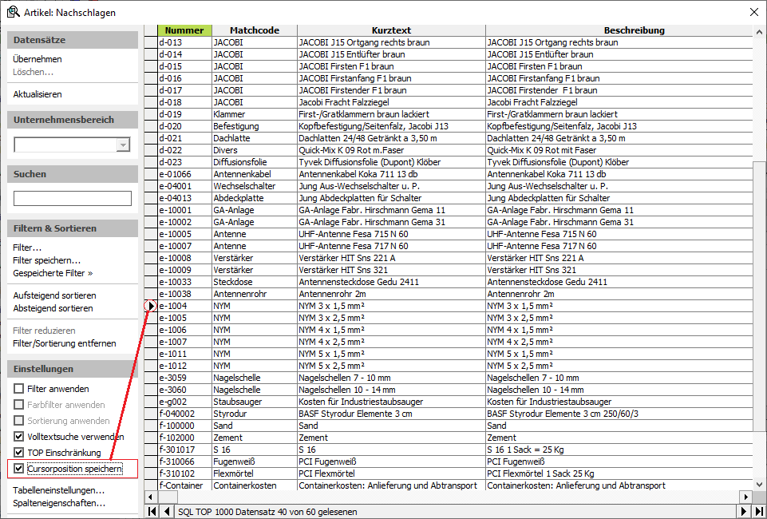The height and width of the screenshot is (519, 767).
Task: Click horizontal scrollbar left arrow
Action: pos(151,497)
